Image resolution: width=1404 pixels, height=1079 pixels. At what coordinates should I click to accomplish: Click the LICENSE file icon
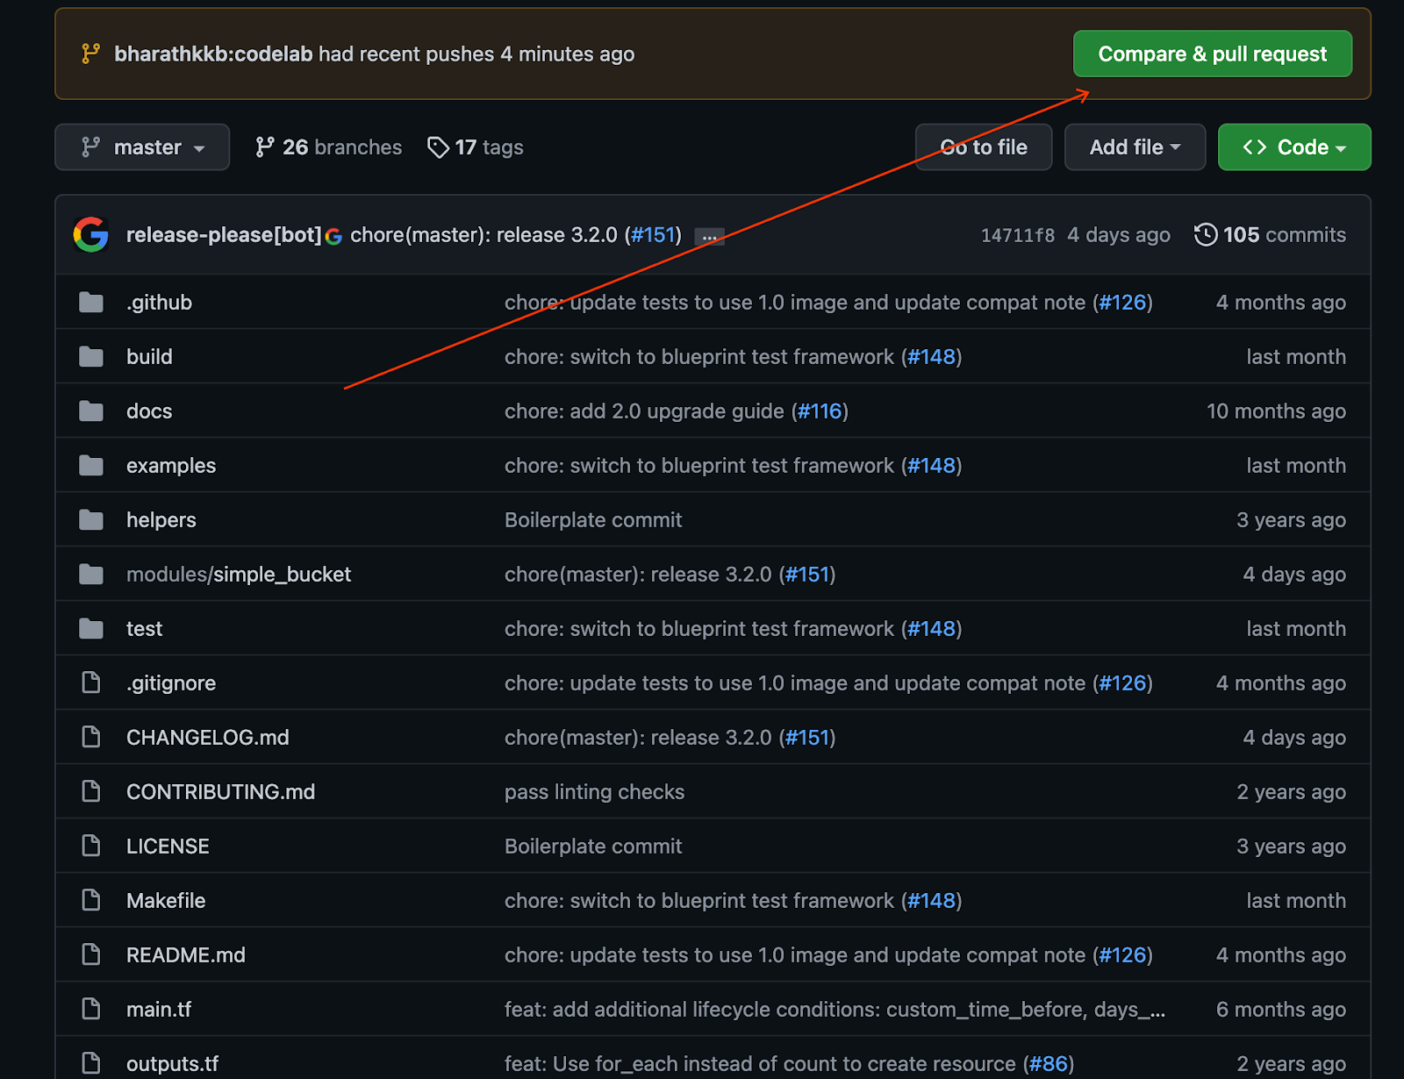point(91,847)
